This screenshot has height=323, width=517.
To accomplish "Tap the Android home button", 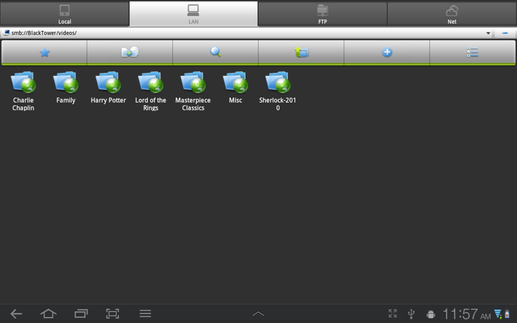I will coord(48,314).
